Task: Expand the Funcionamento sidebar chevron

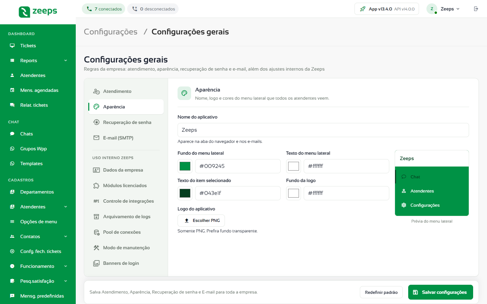Action: (66, 266)
